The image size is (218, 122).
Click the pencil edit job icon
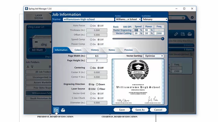coord(176,34)
